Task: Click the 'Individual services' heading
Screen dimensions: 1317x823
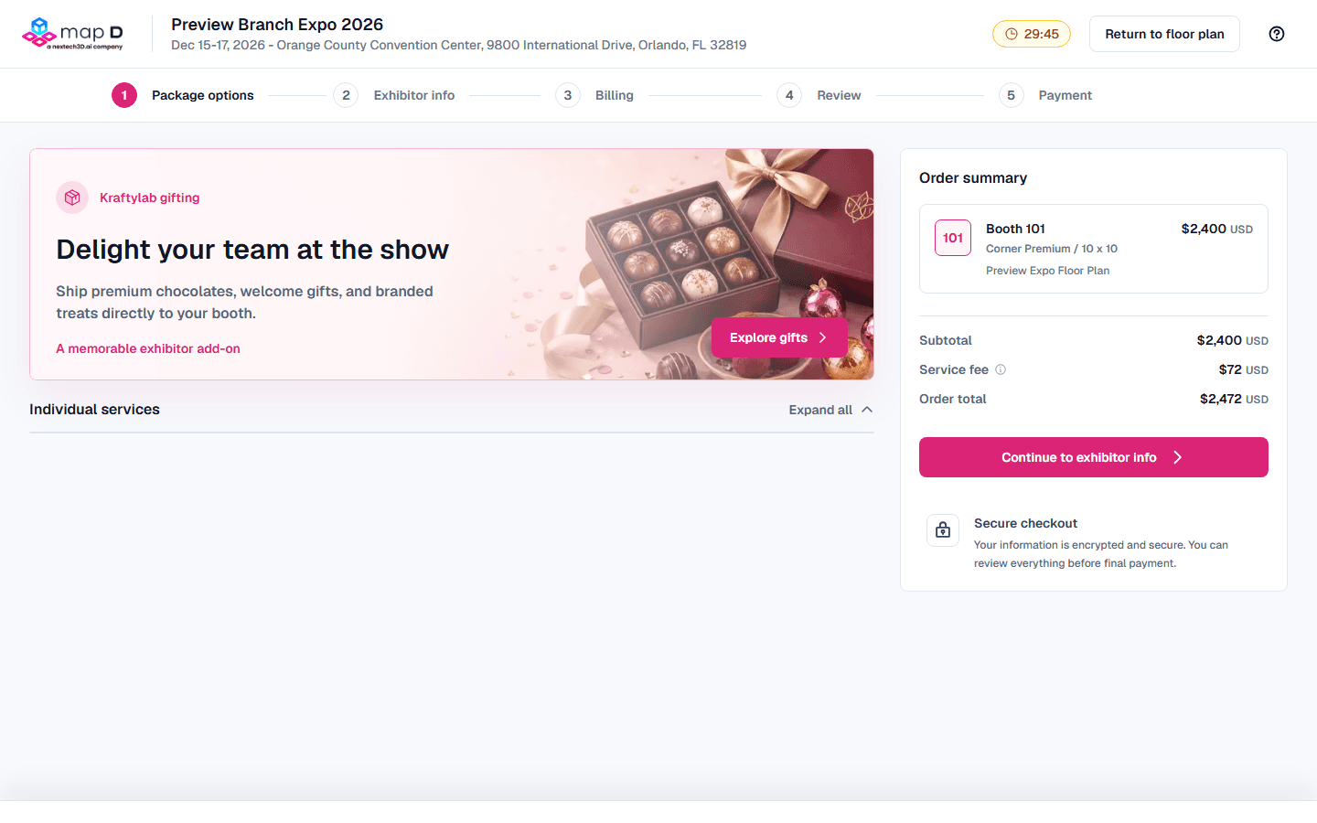Action: [94, 410]
